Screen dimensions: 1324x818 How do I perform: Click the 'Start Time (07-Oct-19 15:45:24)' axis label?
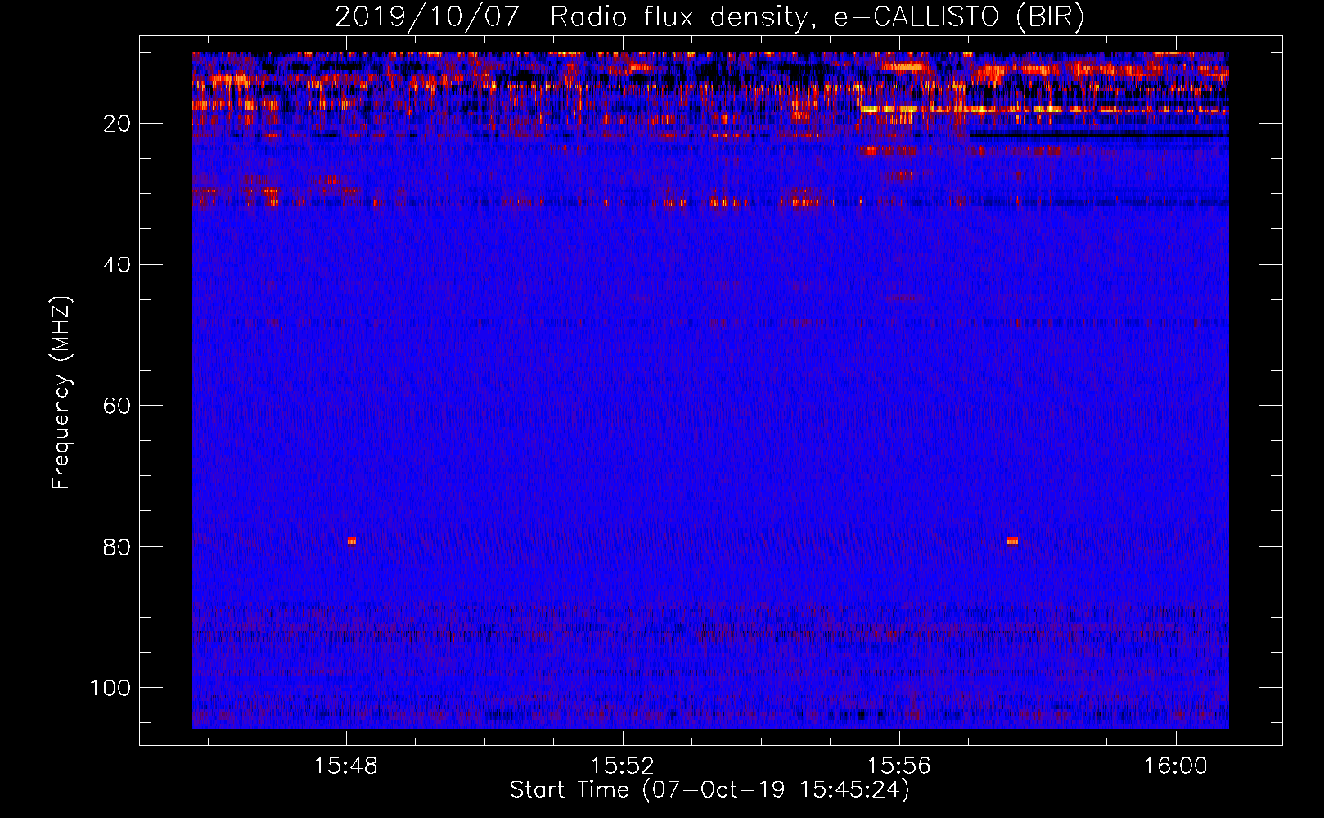pyautogui.click(x=709, y=790)
